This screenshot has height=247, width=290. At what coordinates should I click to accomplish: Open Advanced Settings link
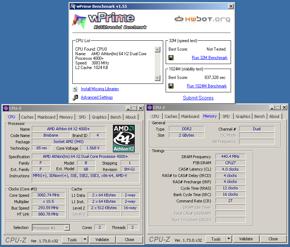click(97, 97)
